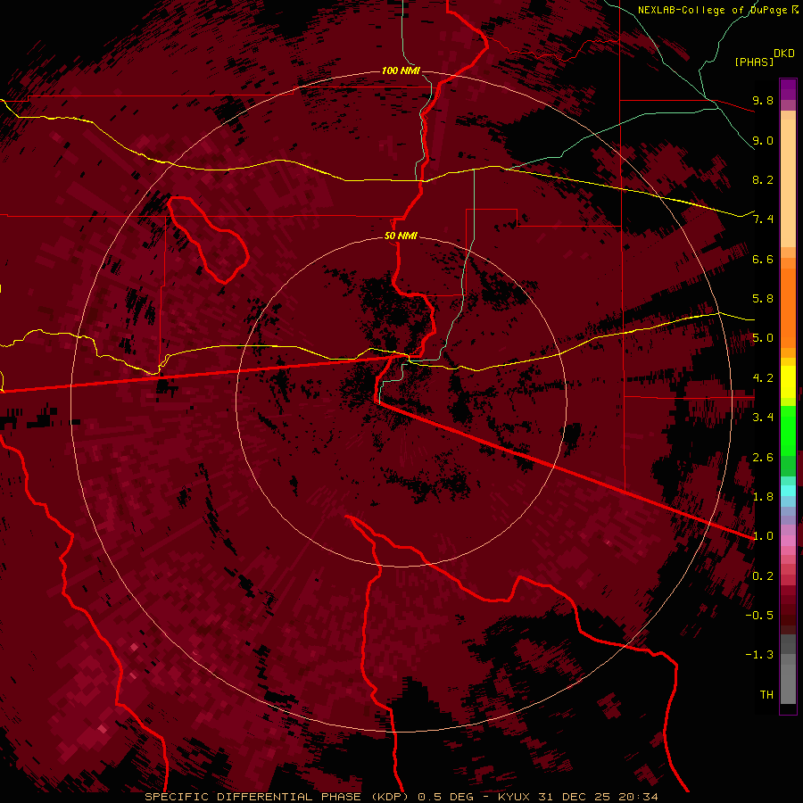Image resolution: width=803 pixels, height=803 pixels.
Task: Click the 1.0 color scale value
Action: pyautogui.click(x=763, y=536)
